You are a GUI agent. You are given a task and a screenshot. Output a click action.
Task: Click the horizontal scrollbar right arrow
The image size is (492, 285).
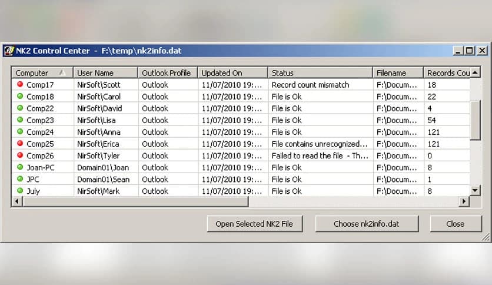click(464, 201)
